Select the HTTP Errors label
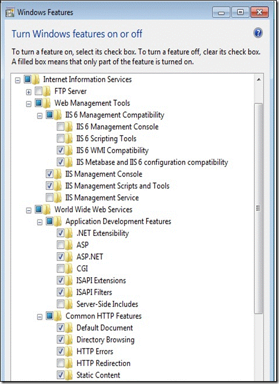The image size is (279, 384). (95, 351)
